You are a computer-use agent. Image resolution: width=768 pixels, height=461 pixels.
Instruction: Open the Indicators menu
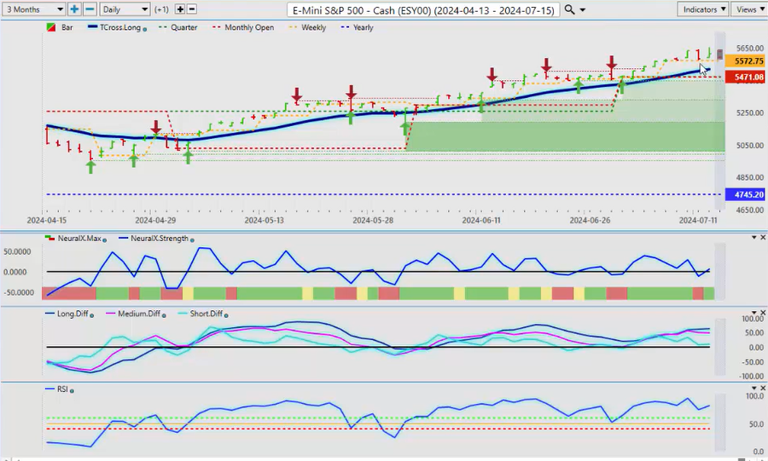click(703, 9)
